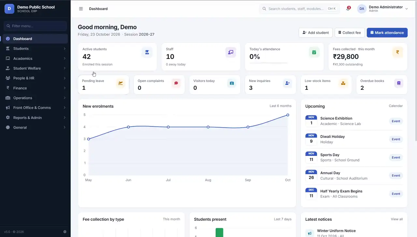The image size is (417, 237).
Task: Click the Front Office megaphone icon
Action: tap(8, 108)
